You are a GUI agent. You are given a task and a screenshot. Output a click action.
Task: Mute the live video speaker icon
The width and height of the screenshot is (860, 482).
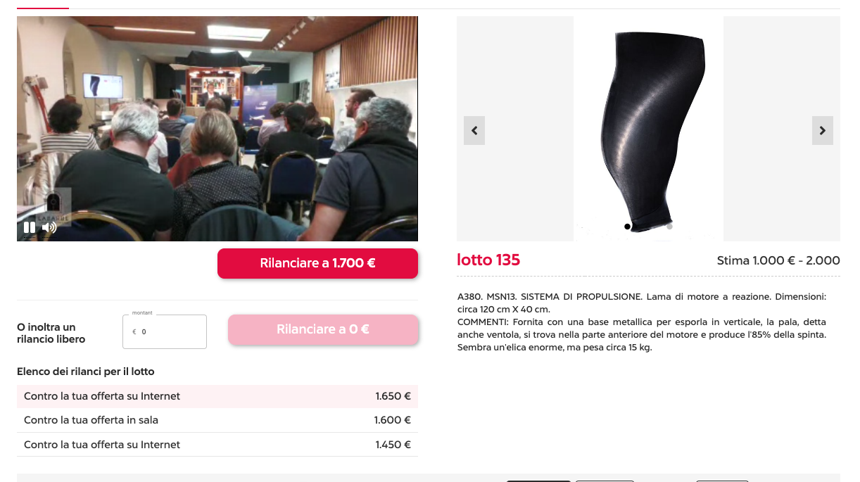click(x=49, y=227)
